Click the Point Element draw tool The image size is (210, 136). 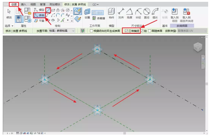68,20
